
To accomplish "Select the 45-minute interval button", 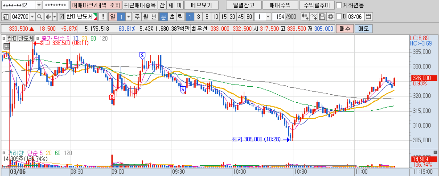I will [x=241, y=17].
